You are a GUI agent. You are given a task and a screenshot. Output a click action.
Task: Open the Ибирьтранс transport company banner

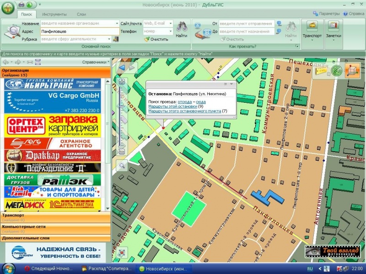coord(53,84)
